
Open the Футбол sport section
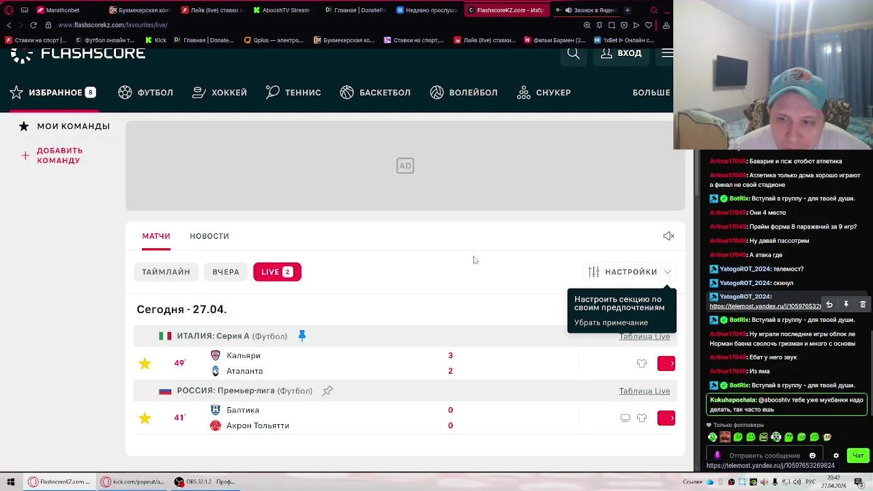pos(146,92)
